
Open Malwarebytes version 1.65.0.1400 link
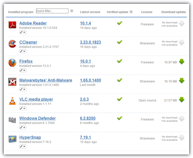pyautogui.click(x=90, y=80)
